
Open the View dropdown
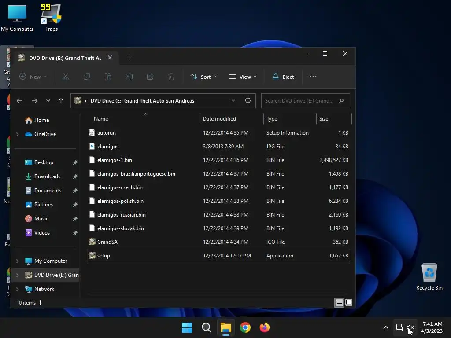tap(243, 77)
